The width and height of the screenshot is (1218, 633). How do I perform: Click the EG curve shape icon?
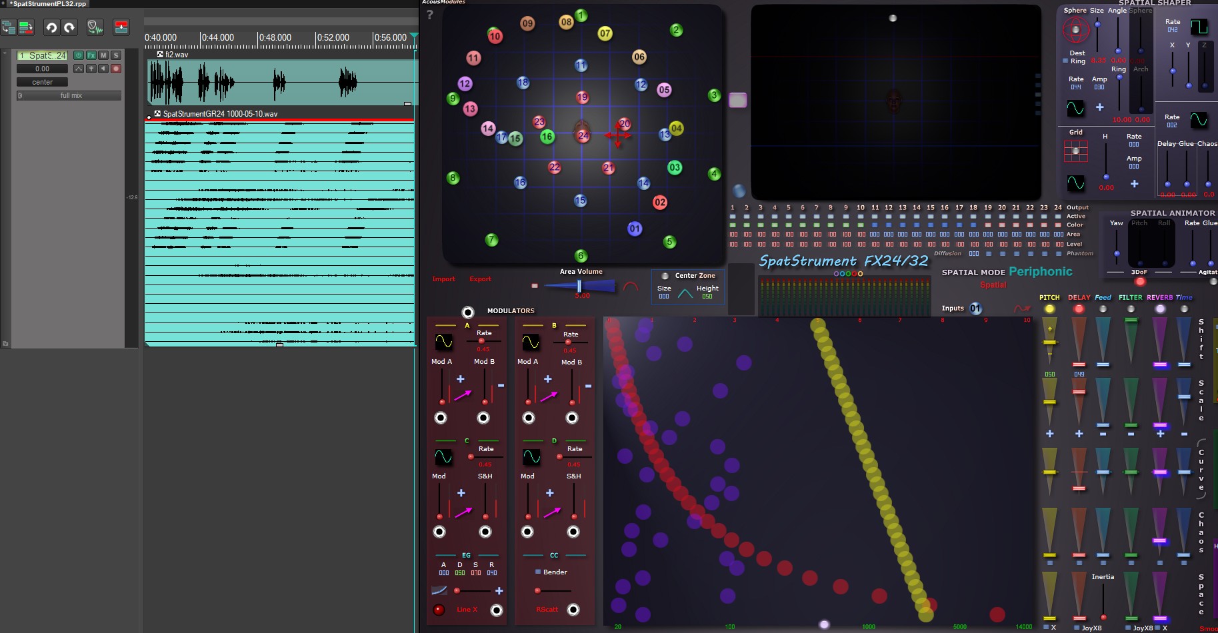pyautogui.click(x=439, y=590)
